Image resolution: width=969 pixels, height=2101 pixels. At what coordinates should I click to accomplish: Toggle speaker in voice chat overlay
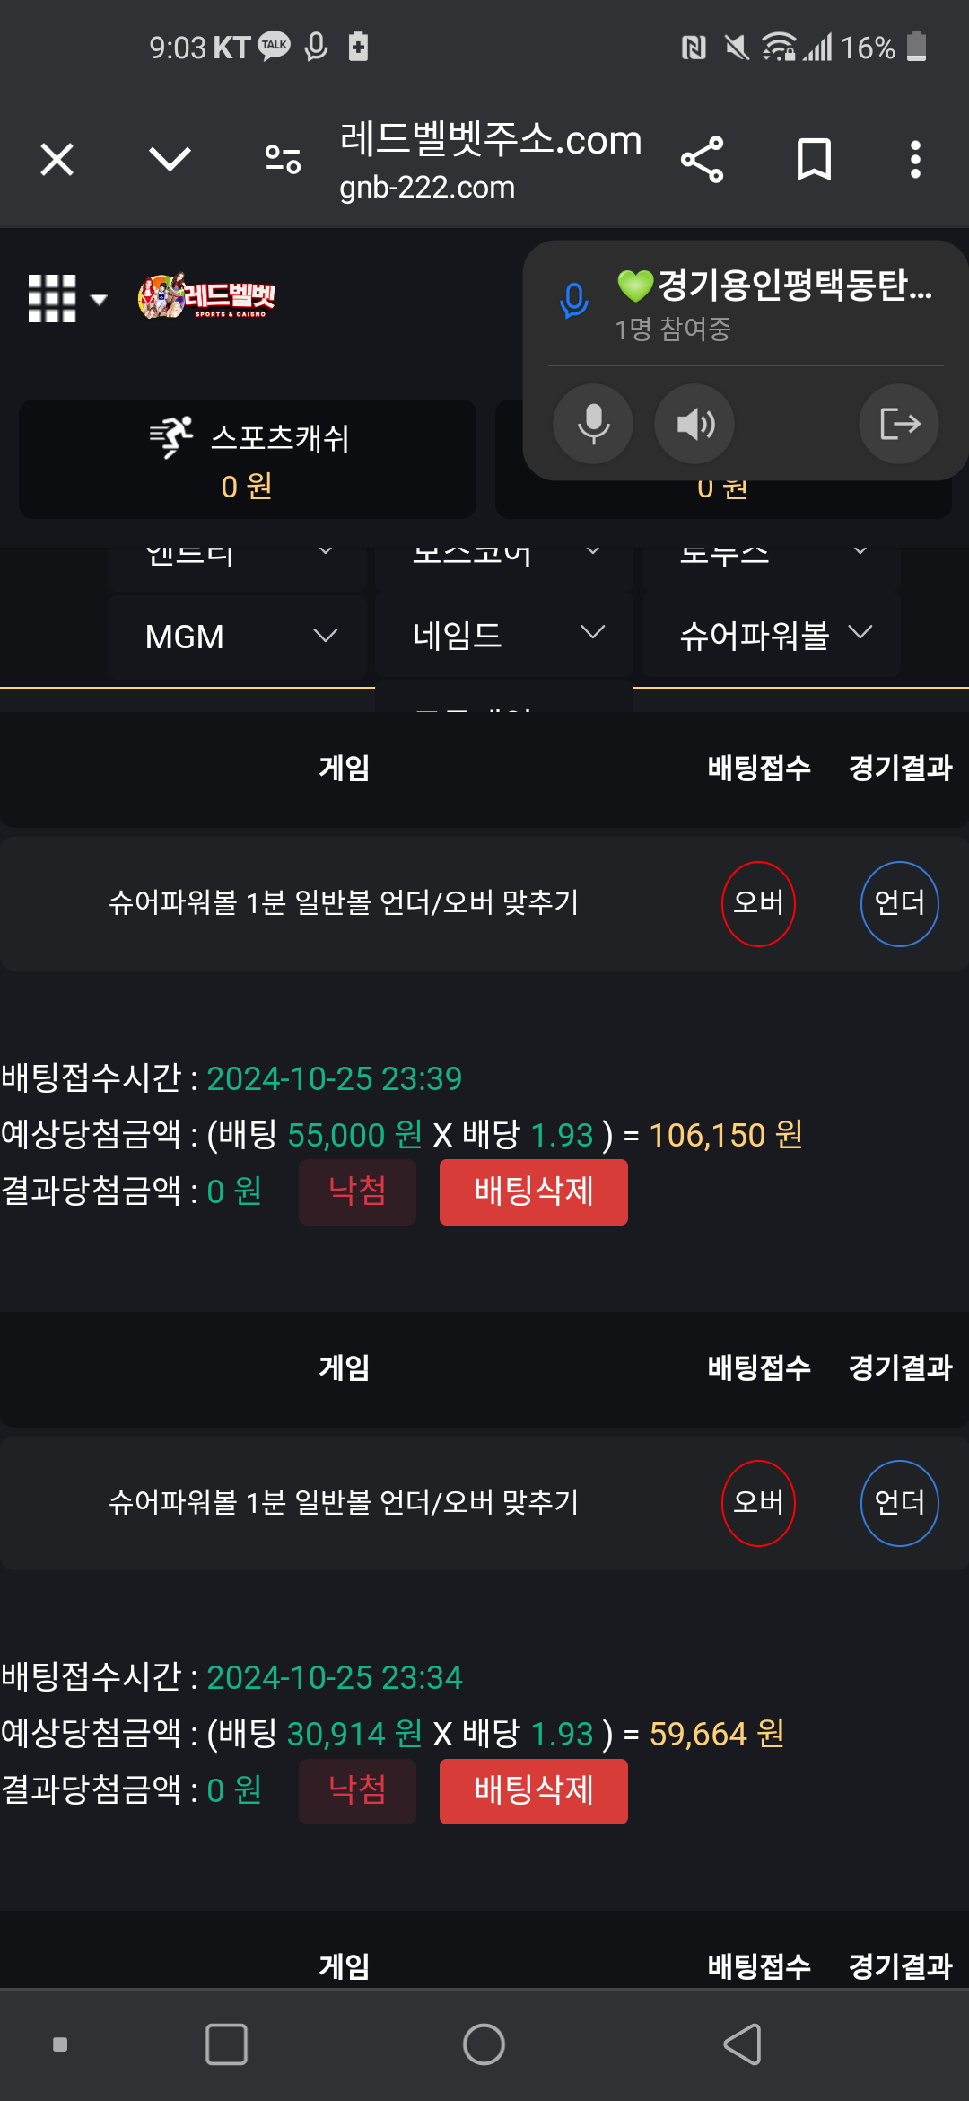[x=694, y=424]
